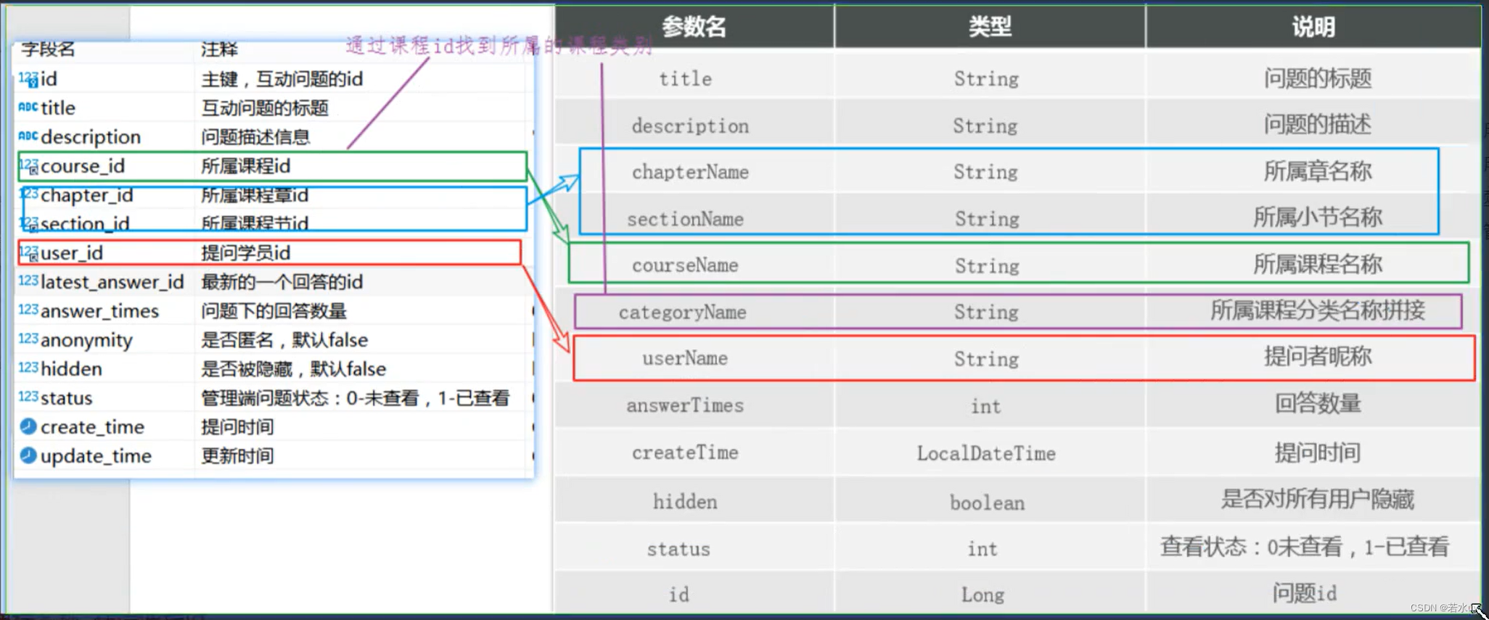
Task: Select comment 更新时间
Action: coord(237,456)
